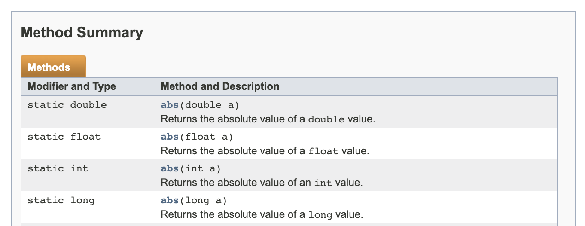The height and width of the screenshot is (226, 585).
Task: Open the abs(double a) method link
Action: tap(170, 105)
